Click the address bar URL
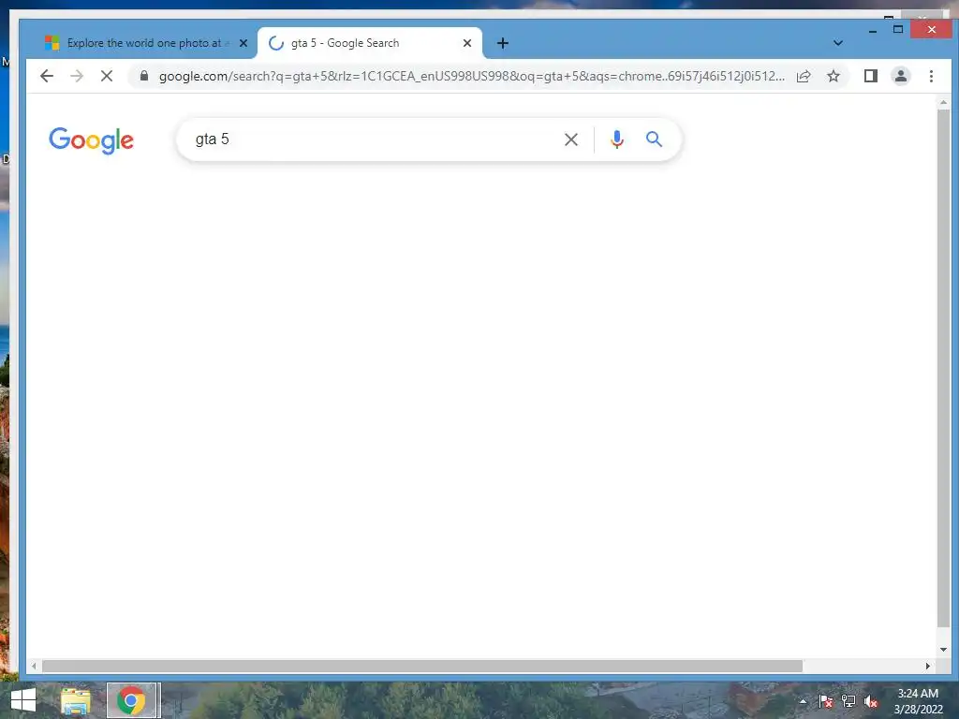959x719 pixels. click(x=471, y=76)
